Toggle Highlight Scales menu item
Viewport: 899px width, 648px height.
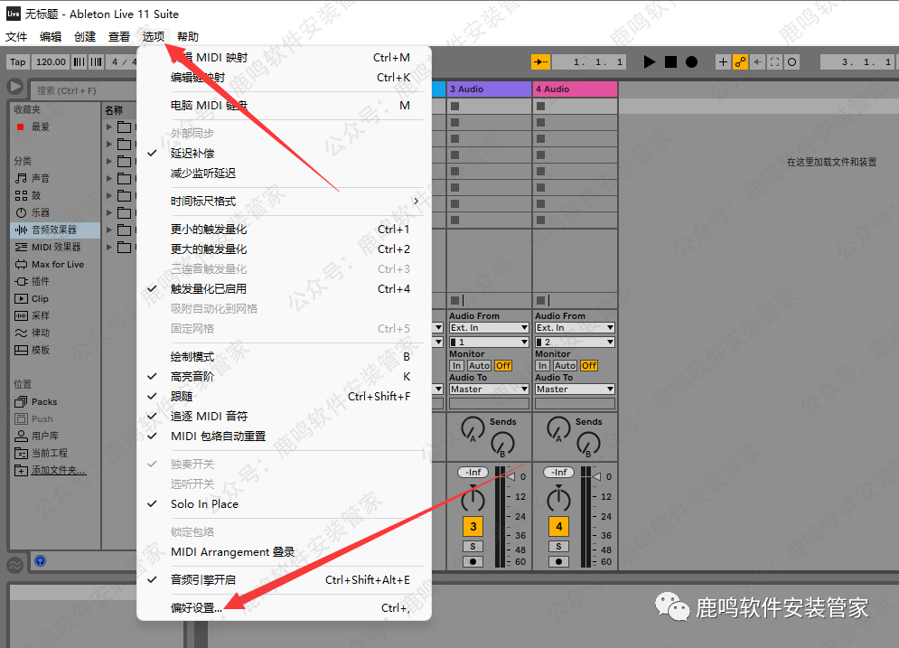point(284,377)
